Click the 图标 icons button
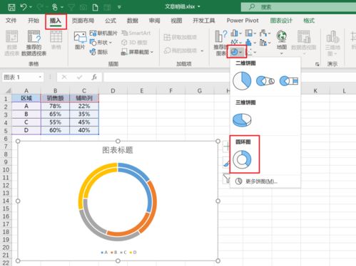The image size is (356, 266). point(98,52)
